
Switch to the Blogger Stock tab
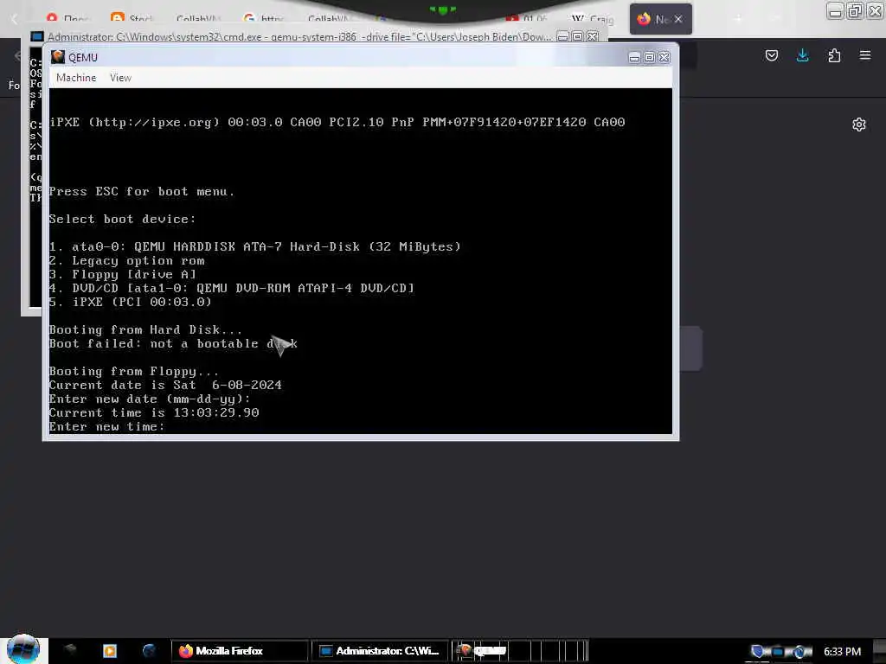click(132, 19)
